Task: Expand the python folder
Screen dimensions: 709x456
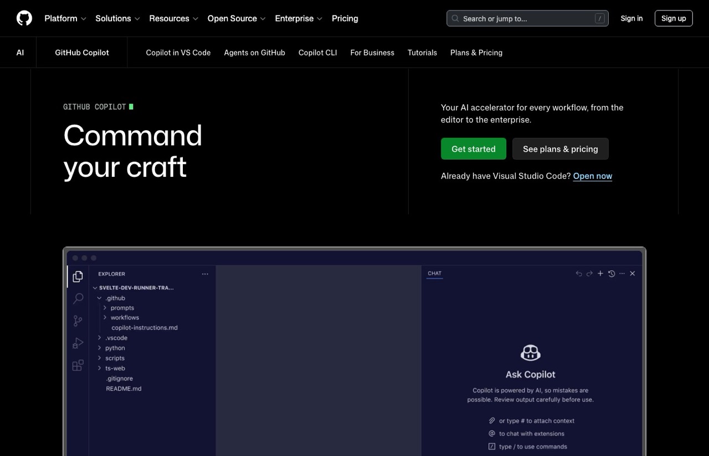Action: 112,348
